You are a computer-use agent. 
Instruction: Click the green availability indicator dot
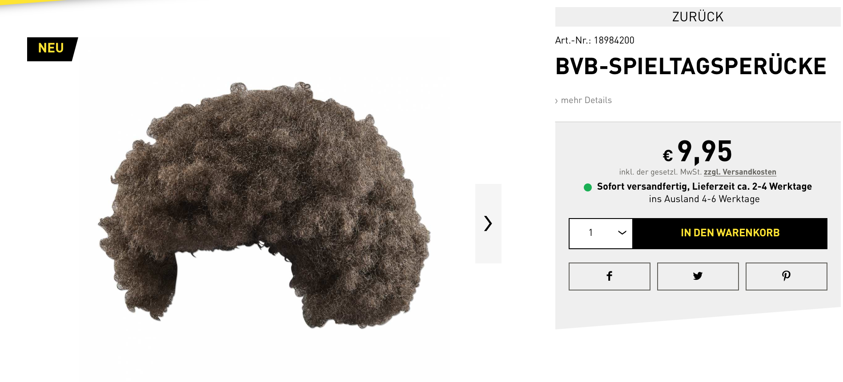tap(588, 187)
